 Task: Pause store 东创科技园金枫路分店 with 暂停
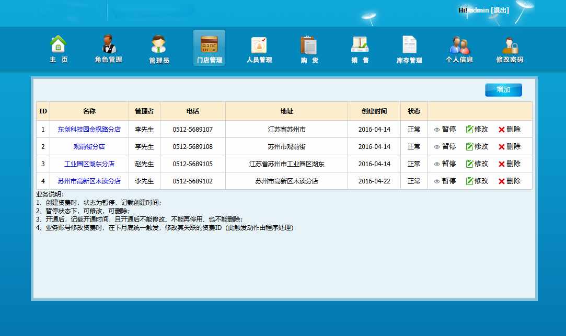click(x=445, y=129)
